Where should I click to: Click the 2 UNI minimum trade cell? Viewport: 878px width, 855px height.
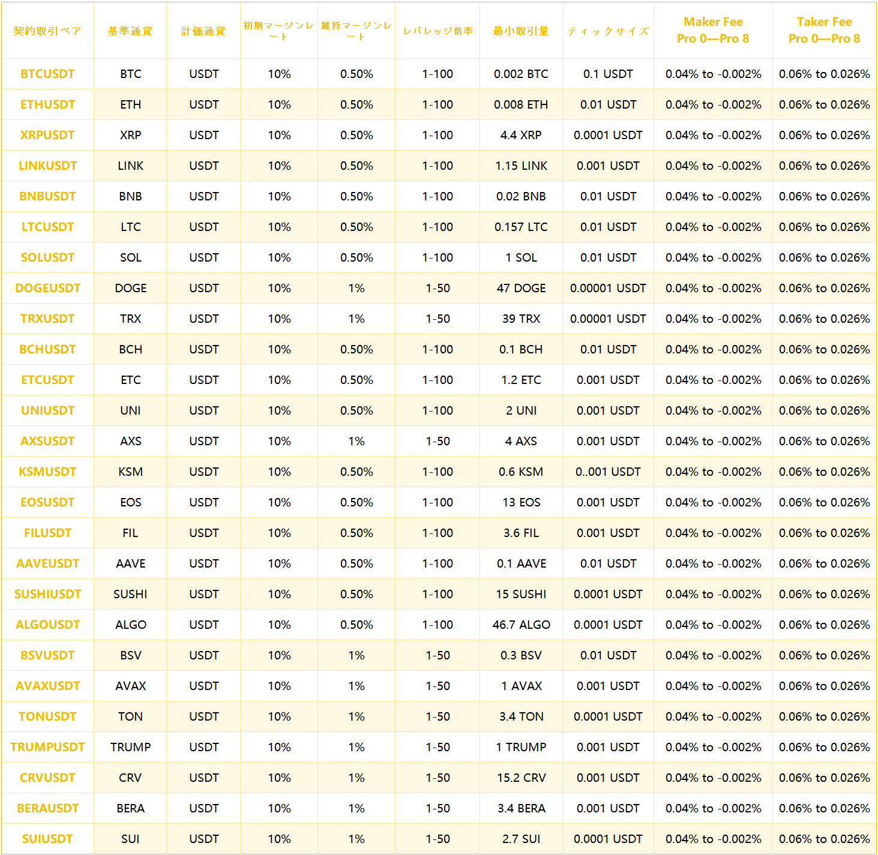pos(521,410)
